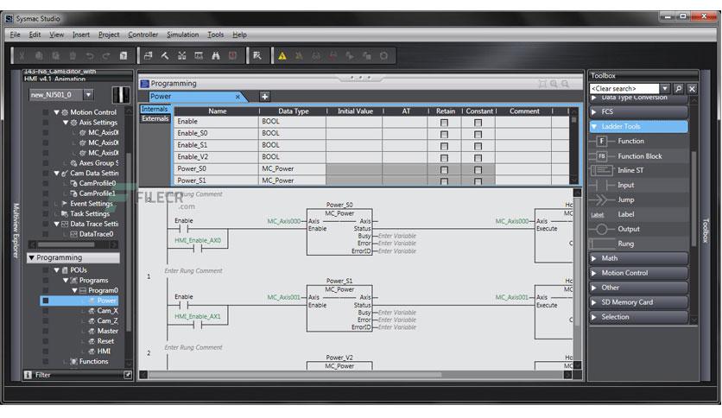Click the vertical Toolbox side tab
The image size is (722, 418).
coord(705,231)
